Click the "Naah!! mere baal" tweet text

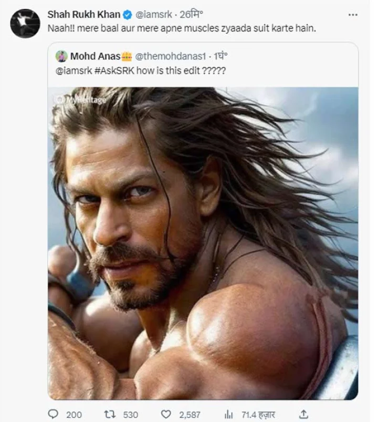182,28
